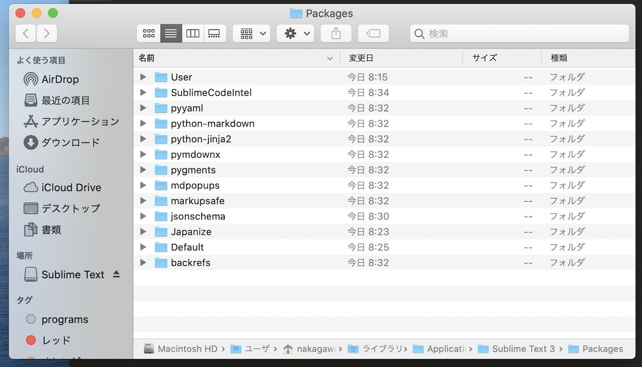Go forward with the right arrow button
Image resolution: width=642 pixels, height=367 pixels.
click(47, 34)
